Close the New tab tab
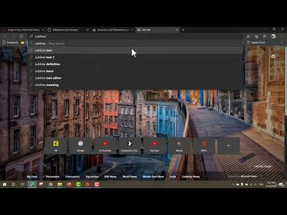 pos(177,30)
